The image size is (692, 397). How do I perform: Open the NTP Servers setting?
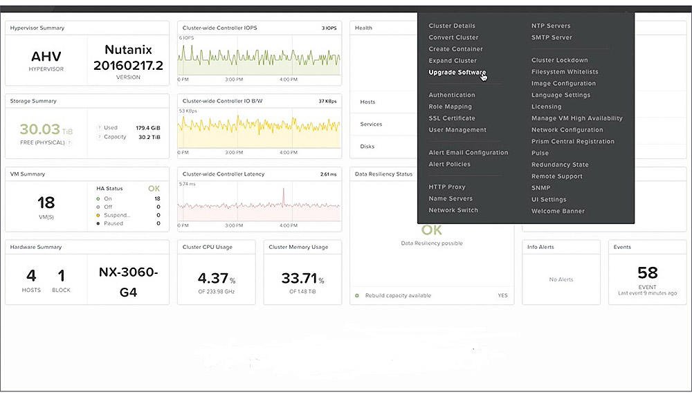(551, 26)
